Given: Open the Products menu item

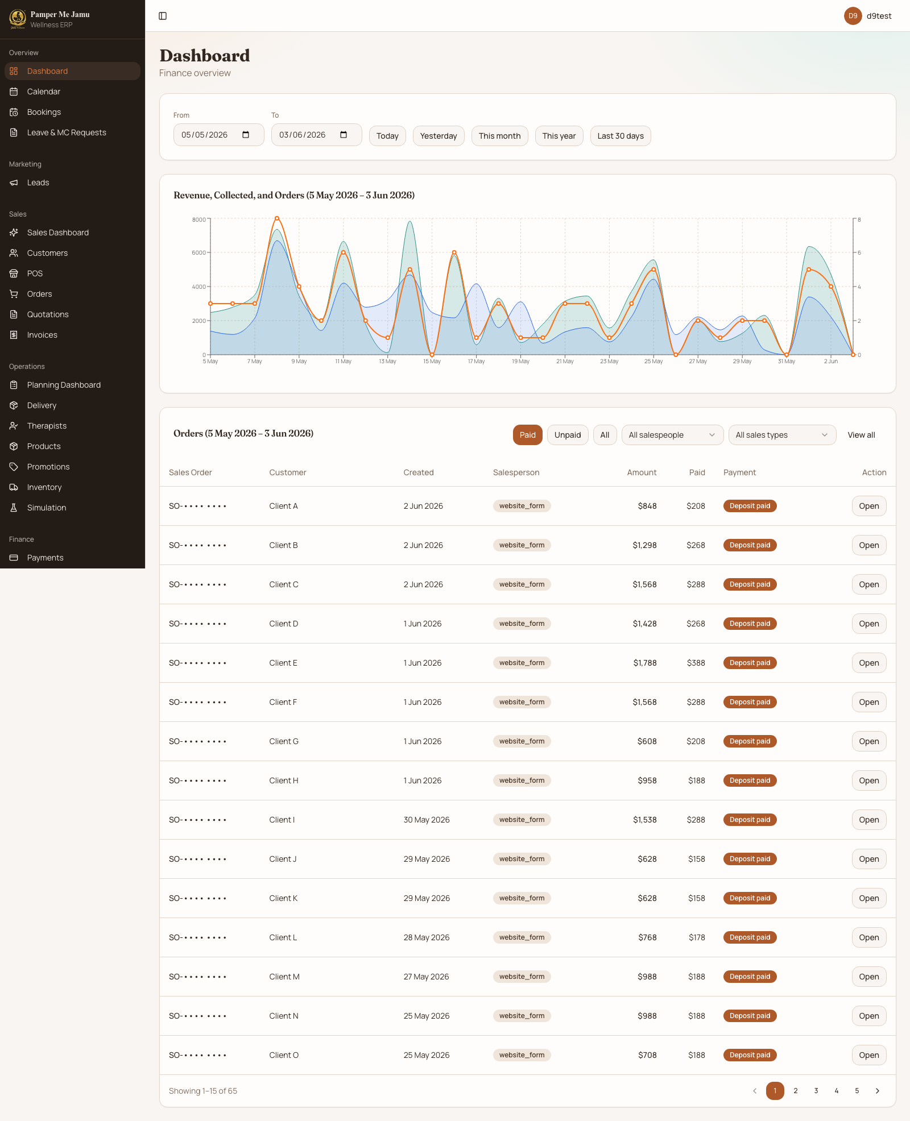Looking at the screenshot, I should (x=72, y=446).
